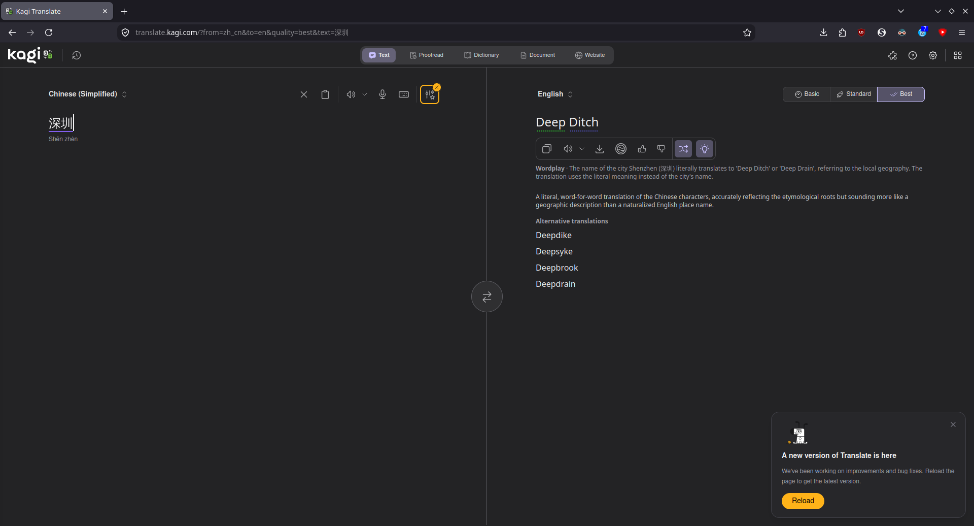Reload the browser page
The width and height of the screenshot is (974, 526).
(49, 32)
